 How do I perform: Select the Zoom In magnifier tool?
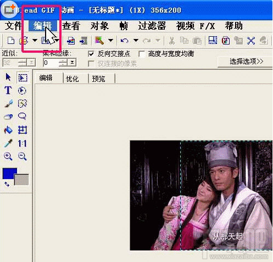tap(8, 157)
